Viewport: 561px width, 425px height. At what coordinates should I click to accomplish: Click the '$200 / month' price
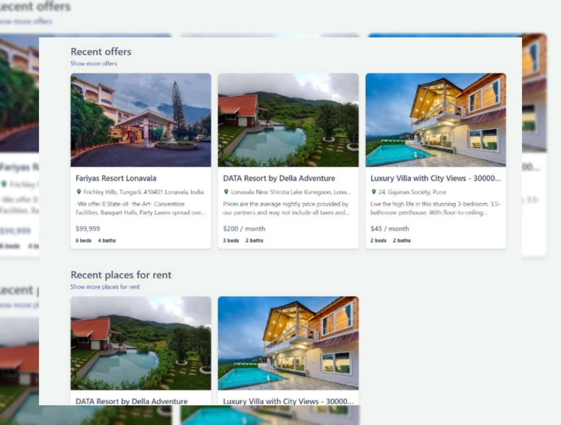click(244, 229)
